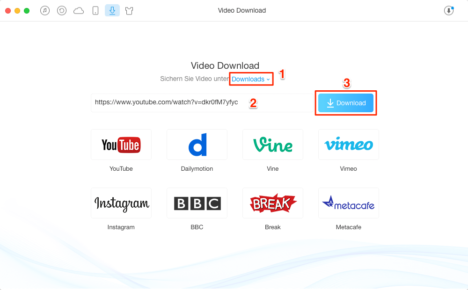Click the blue Download button
Viewport: 468px width, 290px height.
point(346,103)
